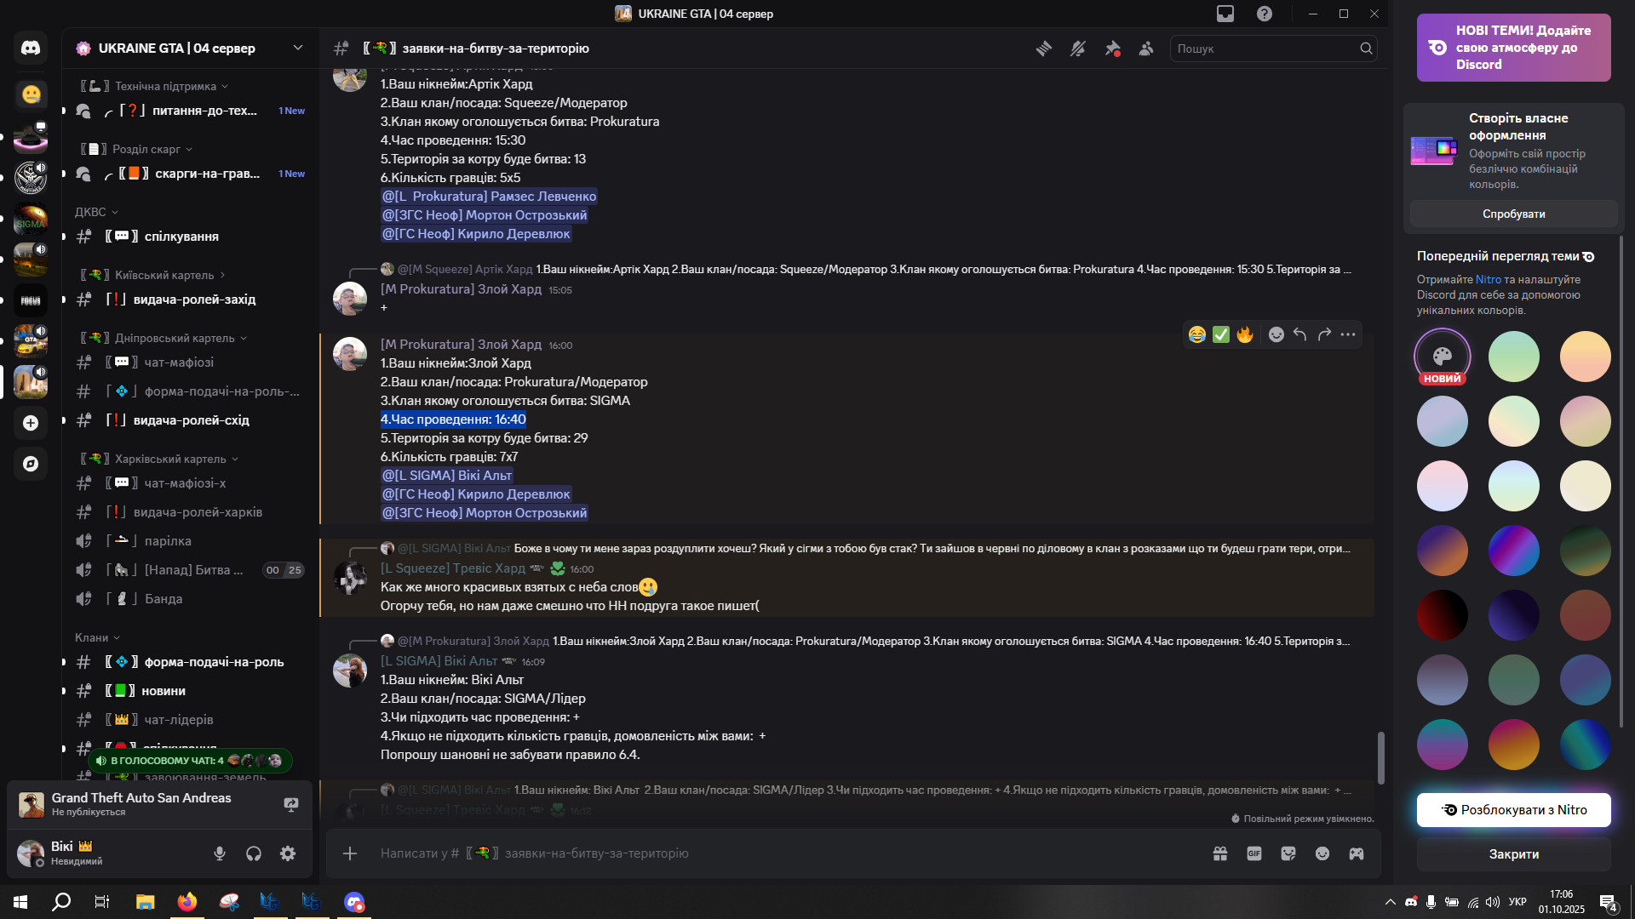Screen dimensions: 1635x919
Task: Select the black-to-red theme swatch
Action: coord(1443,615)
